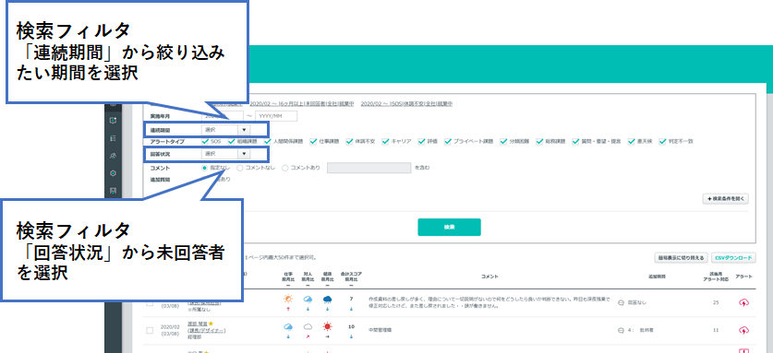This screenshot has width=773, height=353.
Task: Uncheck the 悪天候 checkbox
Action: coord(632,141)
